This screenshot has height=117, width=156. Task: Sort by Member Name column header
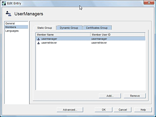click(x=63, y=35)
